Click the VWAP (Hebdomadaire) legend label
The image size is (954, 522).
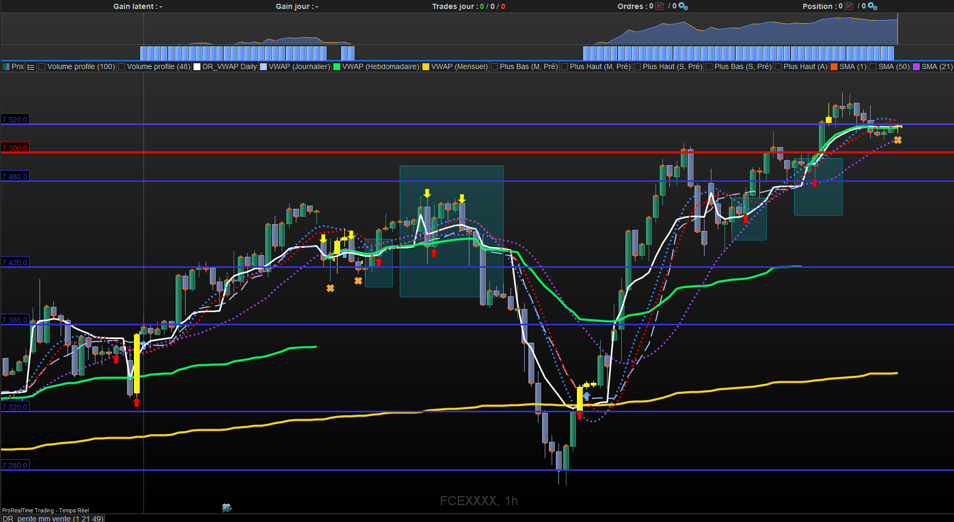tap(380, 67)
